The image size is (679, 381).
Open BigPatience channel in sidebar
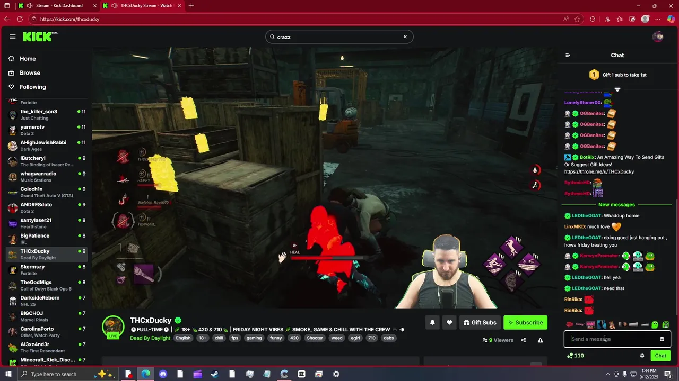[47, 239]
